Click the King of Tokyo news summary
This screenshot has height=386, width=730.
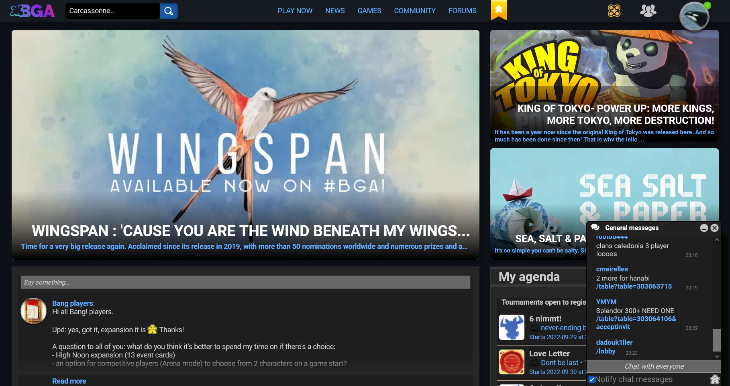604,136
